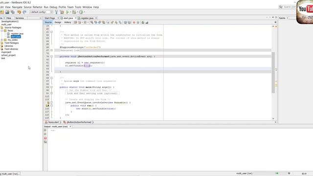Open the Run Project dropdown arrow
313x176 pixels.
pos(70,12)
